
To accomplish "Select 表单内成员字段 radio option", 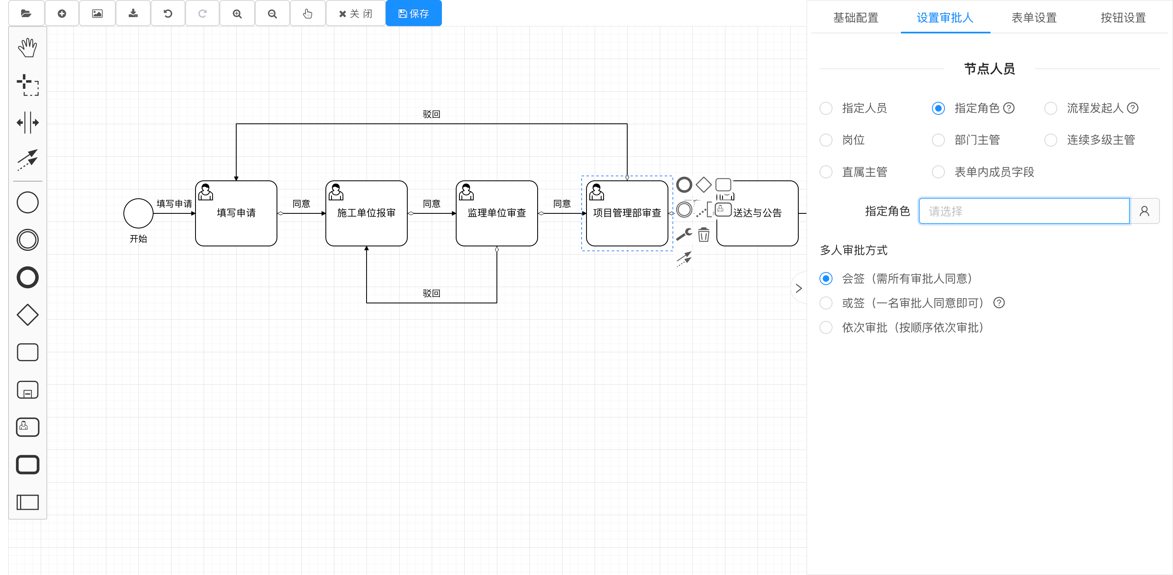I will [938, 172].
